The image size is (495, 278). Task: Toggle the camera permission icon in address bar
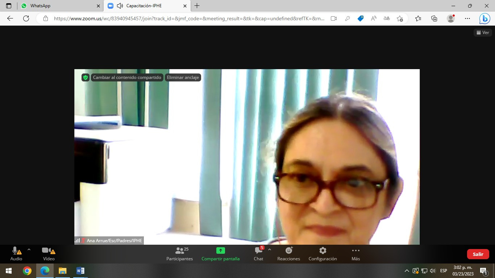point(334,18)
